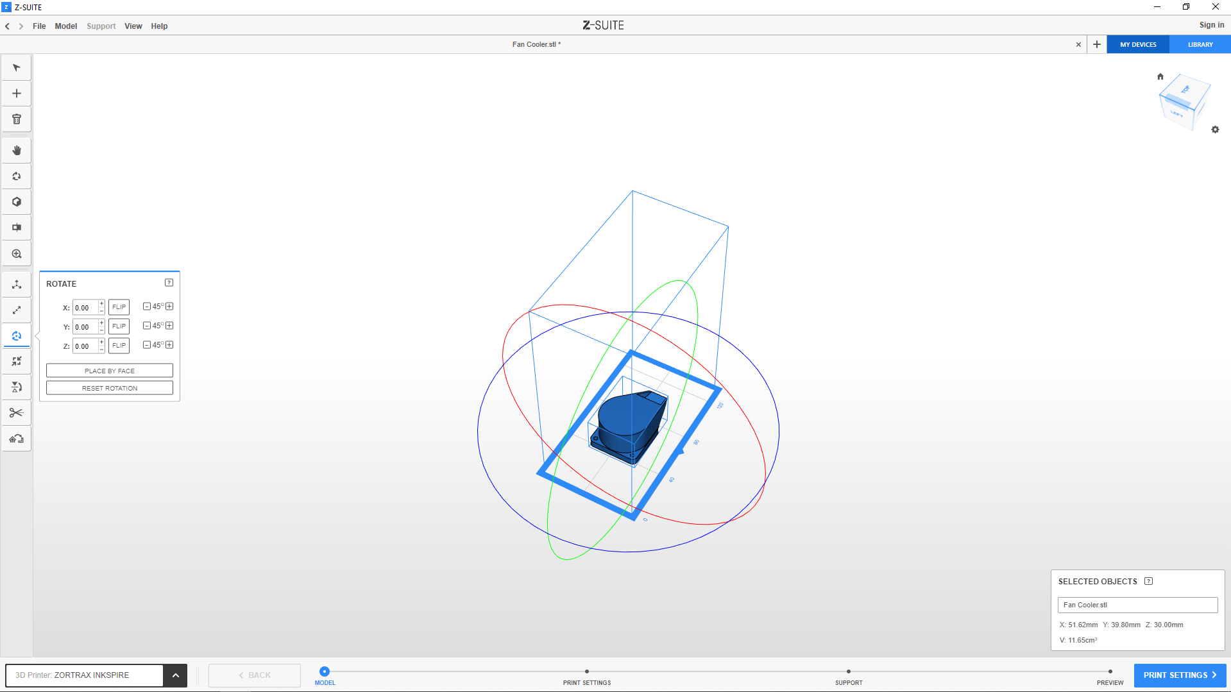
Task: Open the File menu
Action: [39, 26]
